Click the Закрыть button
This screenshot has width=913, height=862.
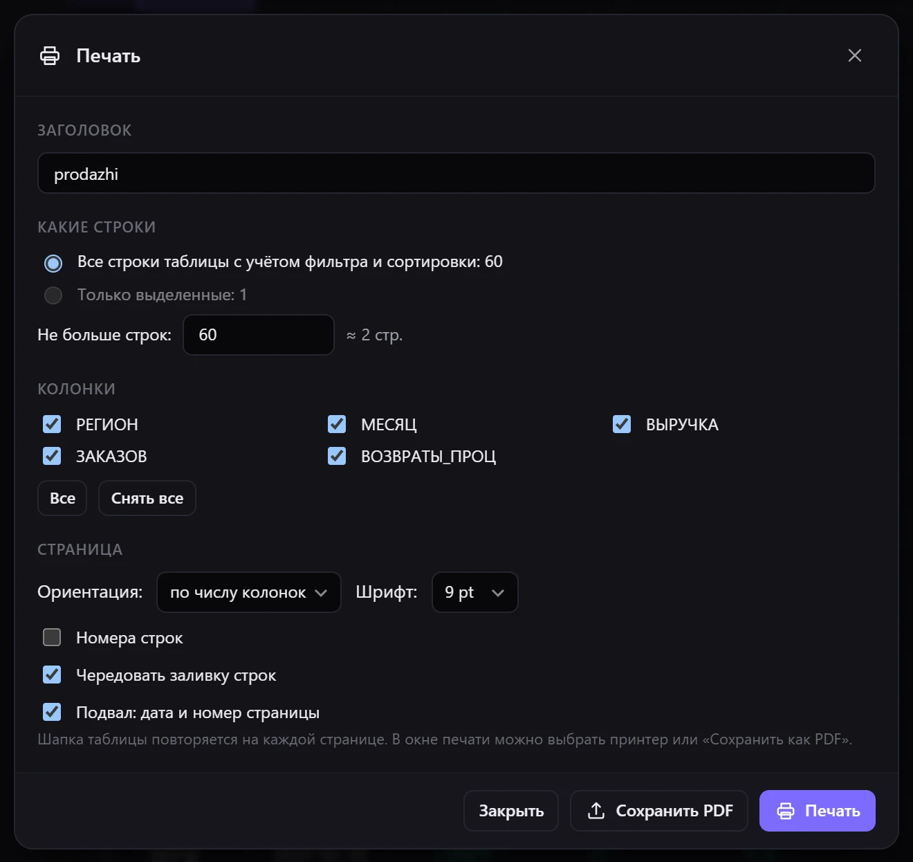(511, 811)
